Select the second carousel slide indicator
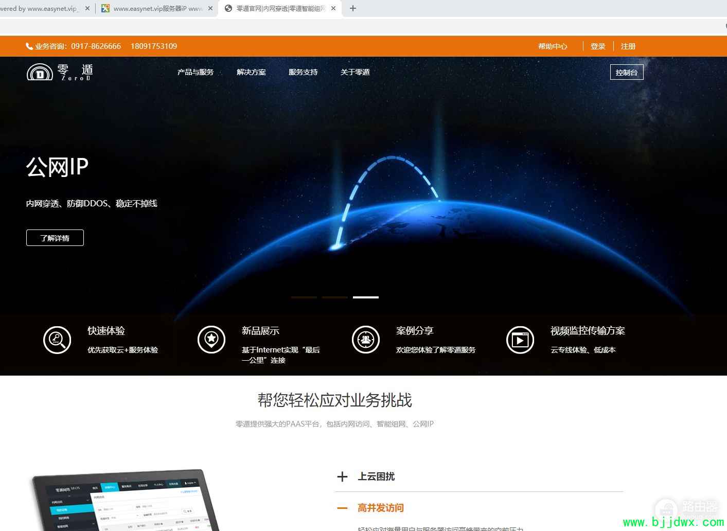 tap(335, 297)
